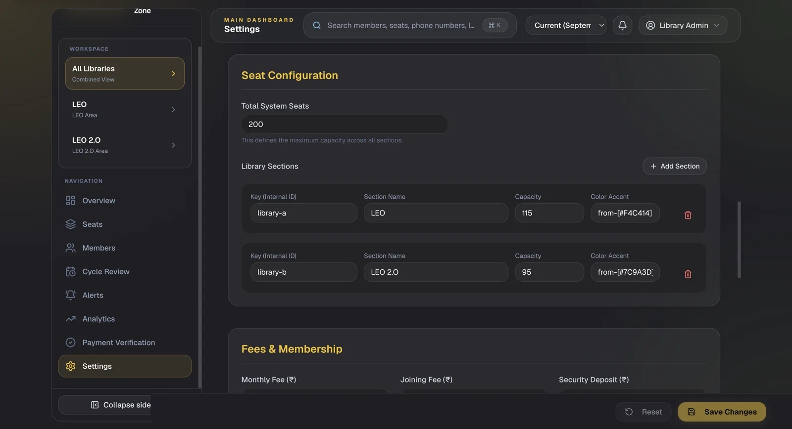The width and height of the screenshot is (792, 429).
Task: Expand the All Libraries workspace chevron
Action: (x=173, y=74)
